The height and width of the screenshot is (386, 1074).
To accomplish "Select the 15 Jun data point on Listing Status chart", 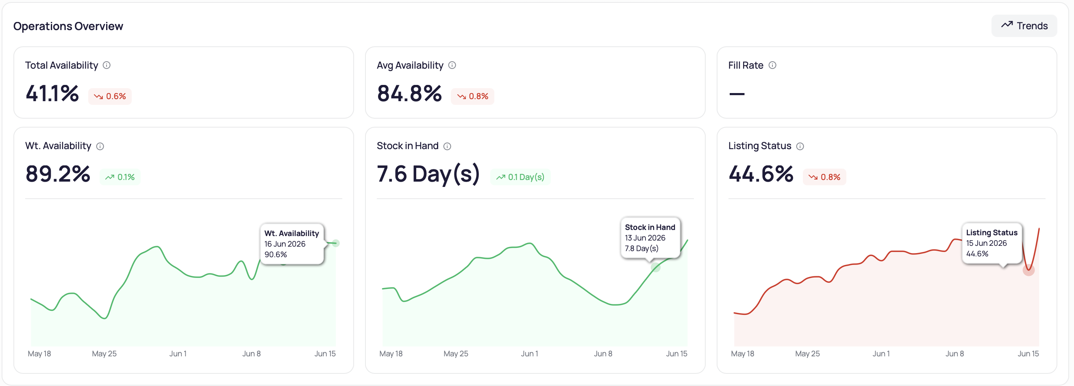I will pos(1028,270).
